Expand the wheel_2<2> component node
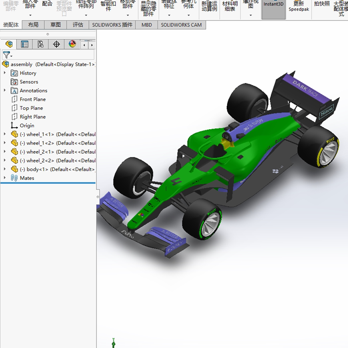The width and height of the screenshot is (348, 348). pos(4,160)
